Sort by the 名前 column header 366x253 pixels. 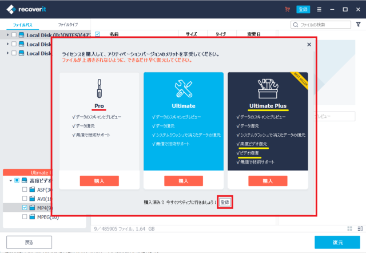[114, 34]
